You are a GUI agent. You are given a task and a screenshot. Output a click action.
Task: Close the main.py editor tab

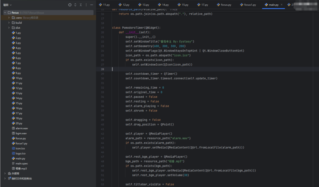point(282,5)
